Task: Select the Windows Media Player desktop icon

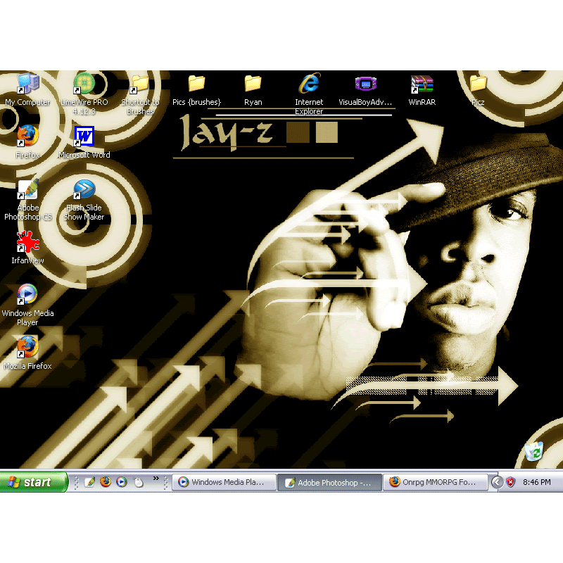Action: 27,296
